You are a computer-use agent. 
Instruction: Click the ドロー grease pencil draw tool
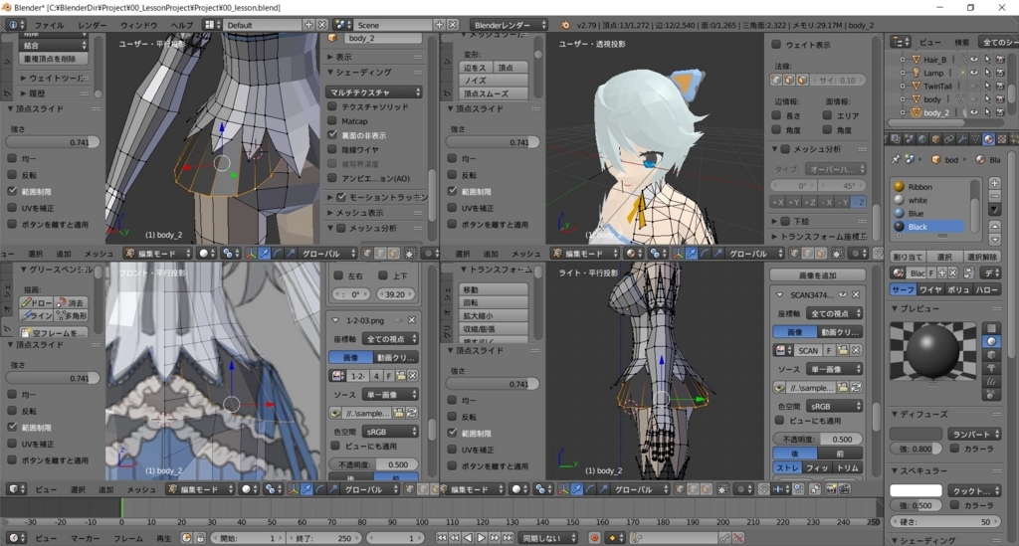37,302
